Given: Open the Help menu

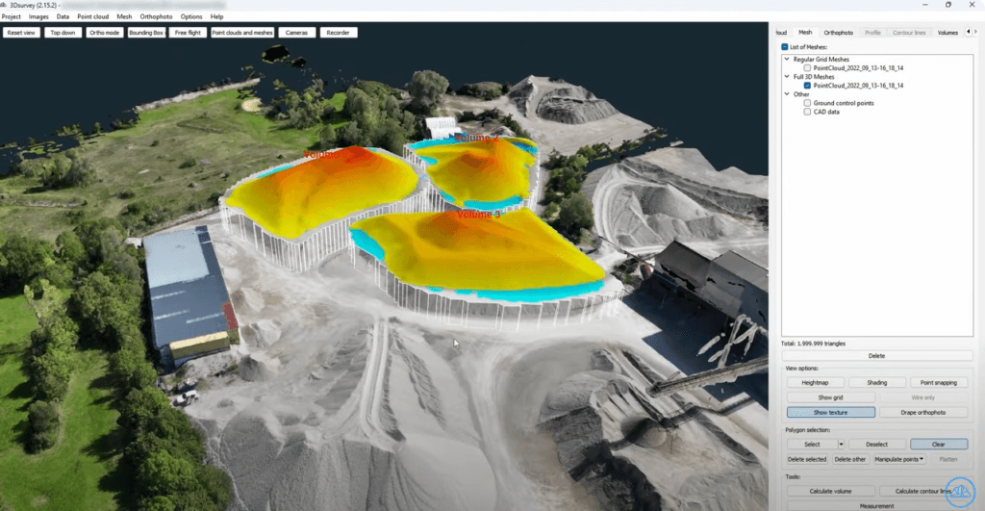Looking at the screenshot, I should pyautogui.click(x=216, y=17).
